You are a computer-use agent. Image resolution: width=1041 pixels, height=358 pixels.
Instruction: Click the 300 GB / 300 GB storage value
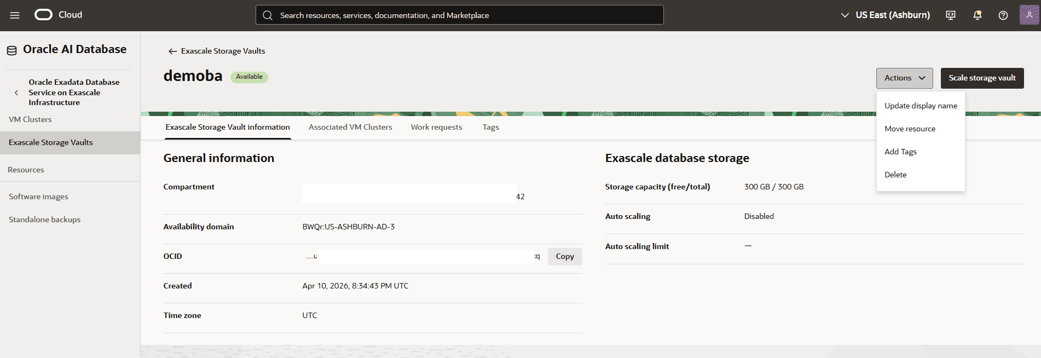(774, 187)
